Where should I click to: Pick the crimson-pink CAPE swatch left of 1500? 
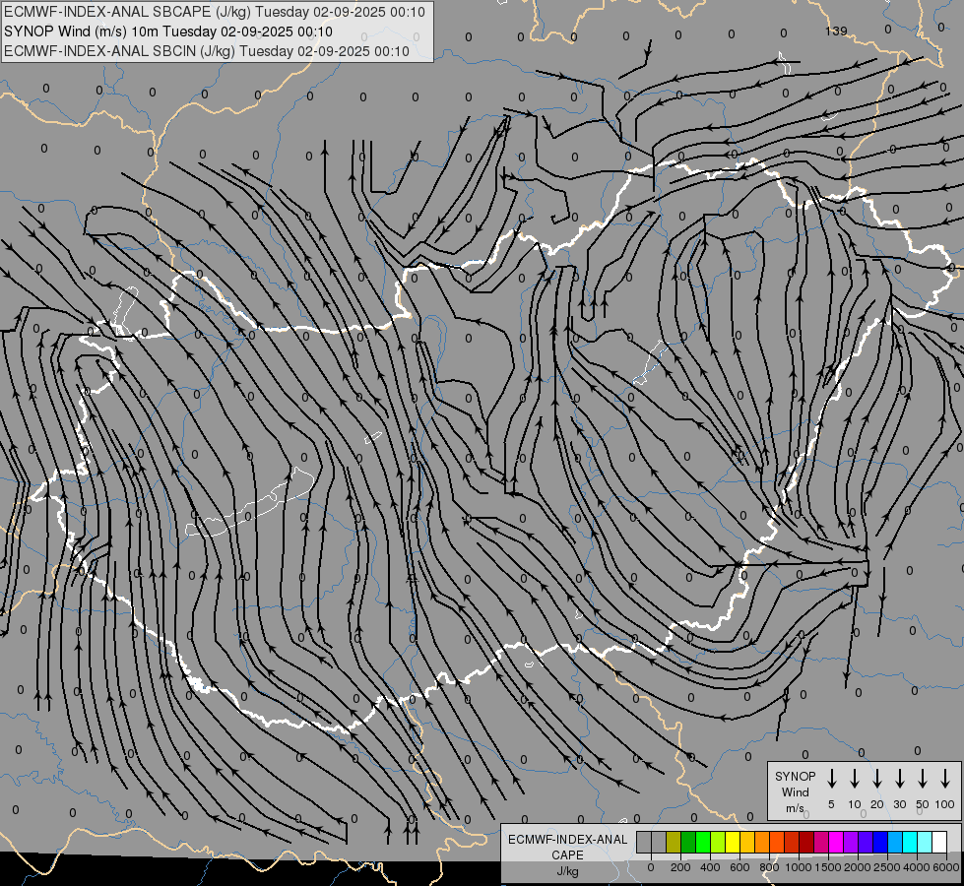821,843
